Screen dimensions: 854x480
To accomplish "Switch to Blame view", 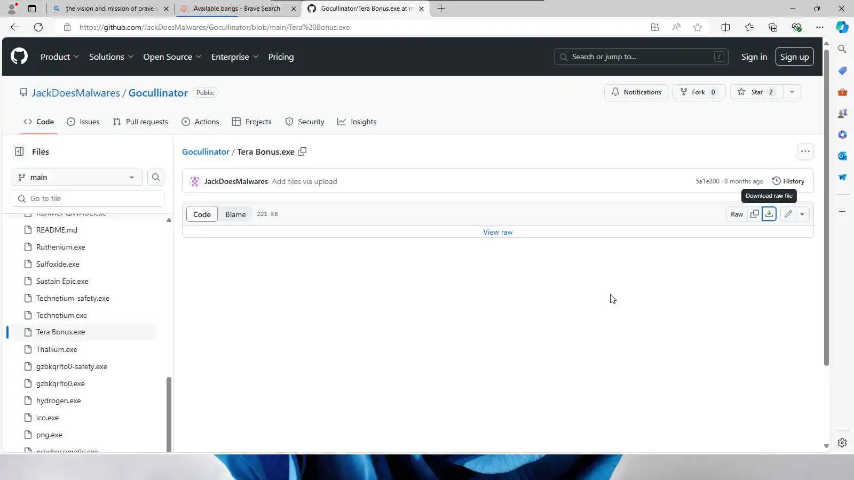I will coord(235,214).
